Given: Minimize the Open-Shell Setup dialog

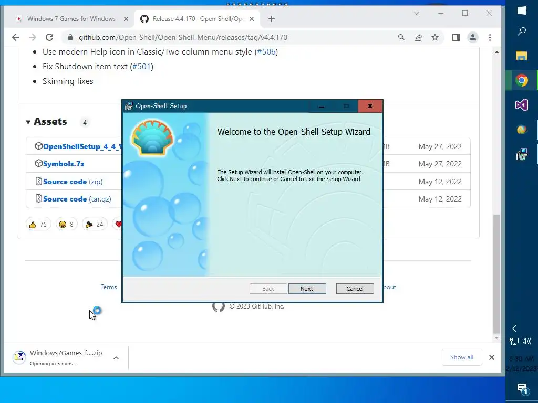Looking at the screenshot, I should (x=321, y=106).
